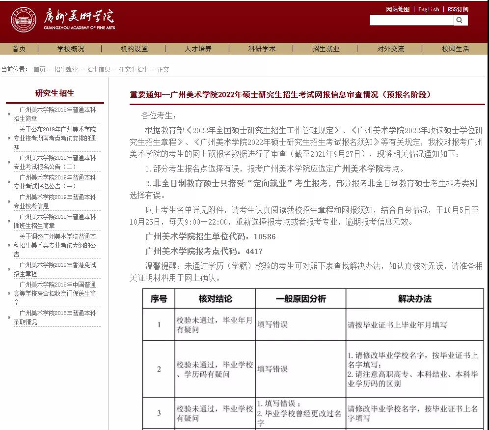Click the text 广州美术学院报考点代码：4417

[x=204, y=251]
